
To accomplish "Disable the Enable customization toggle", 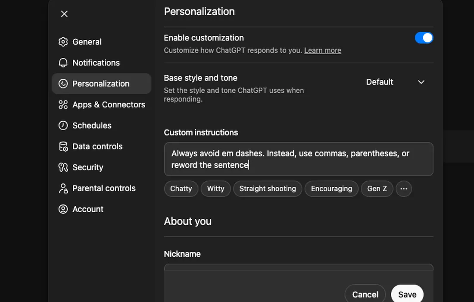I will click(424, 38).
